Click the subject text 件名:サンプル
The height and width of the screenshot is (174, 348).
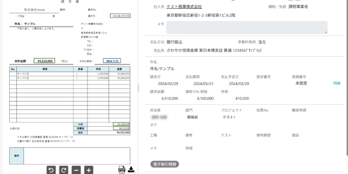point(162,69)
